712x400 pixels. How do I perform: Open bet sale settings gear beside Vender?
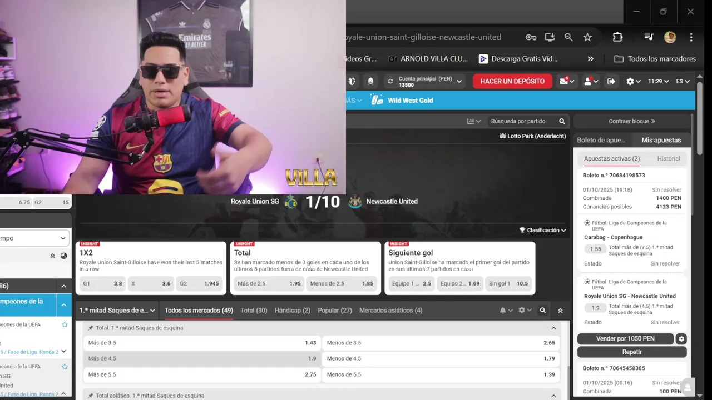681,339
